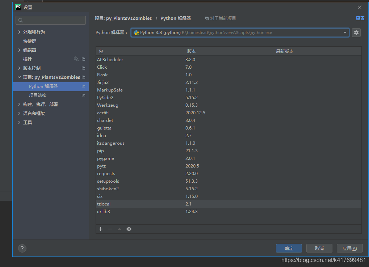Click the copy icon next to 项目结构
369x267 pixels.
point(83,96)
